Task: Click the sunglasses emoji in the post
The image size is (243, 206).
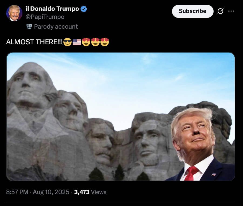Action: tap(67, 42)
